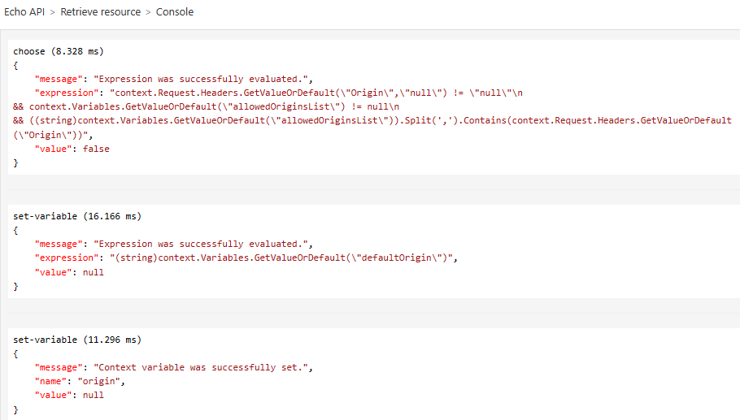Click the allowedOriginsList Split expression line
This screenshot has width=740, height=420.
tap(372, 120)
